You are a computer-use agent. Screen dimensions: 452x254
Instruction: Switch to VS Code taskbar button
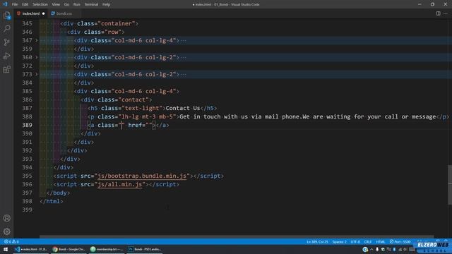31,249
